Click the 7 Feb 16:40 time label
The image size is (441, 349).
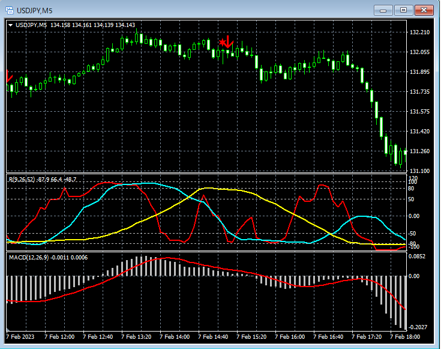click(328, 337)
